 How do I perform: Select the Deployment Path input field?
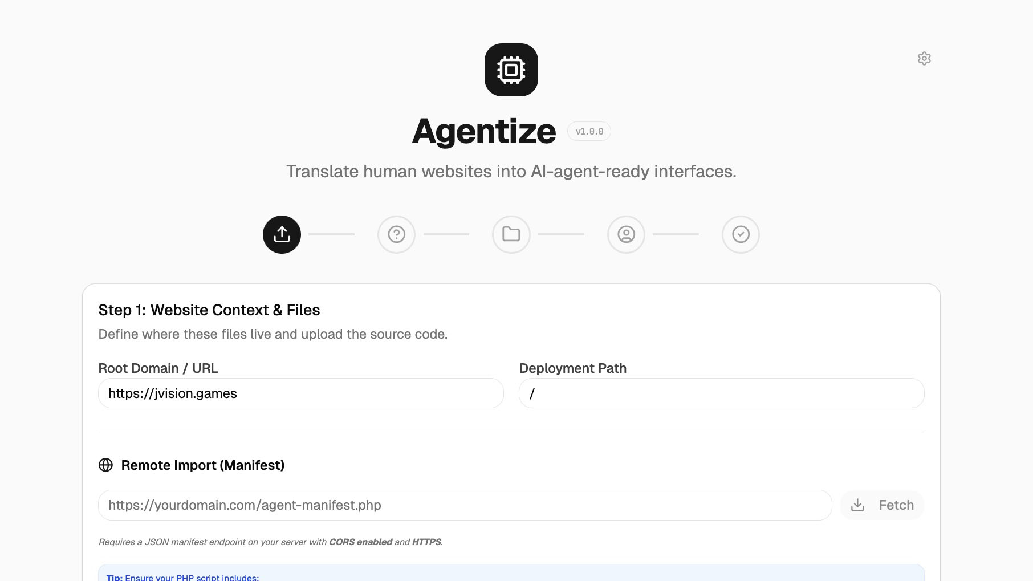coord(721,393)
